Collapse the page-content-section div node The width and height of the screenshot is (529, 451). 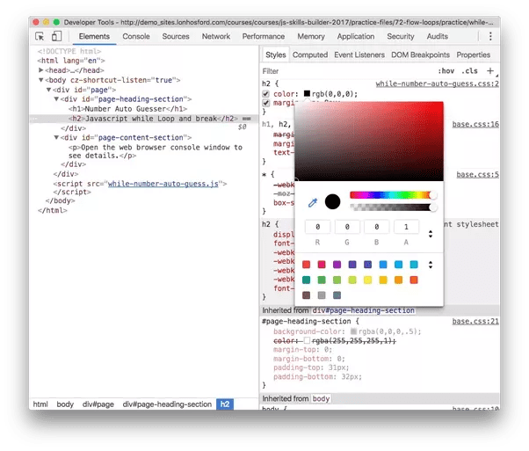coord(56,137)
